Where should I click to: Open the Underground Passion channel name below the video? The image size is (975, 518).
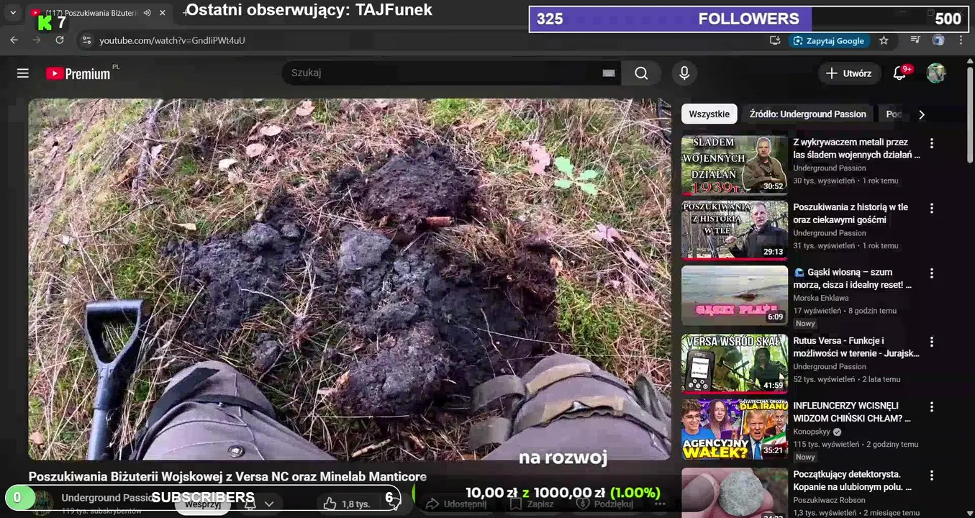(x=108, y=497)
